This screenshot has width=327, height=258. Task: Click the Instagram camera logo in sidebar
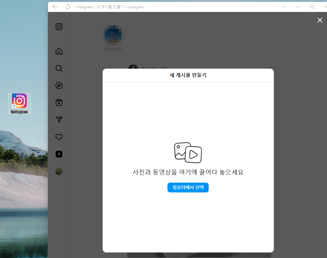(59, 27)
